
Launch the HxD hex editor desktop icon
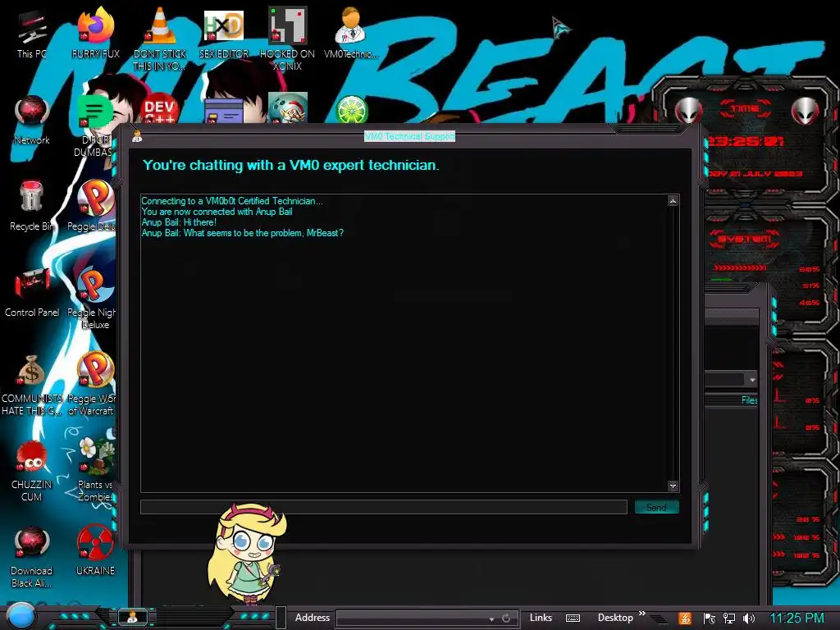[x=224, y=33]
